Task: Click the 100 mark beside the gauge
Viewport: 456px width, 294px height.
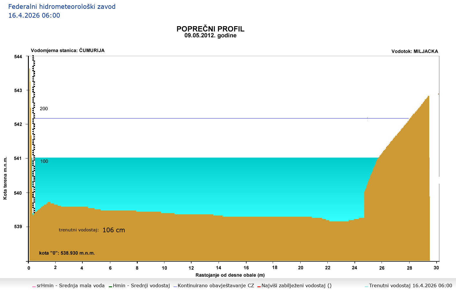Action: click(44, 161)
